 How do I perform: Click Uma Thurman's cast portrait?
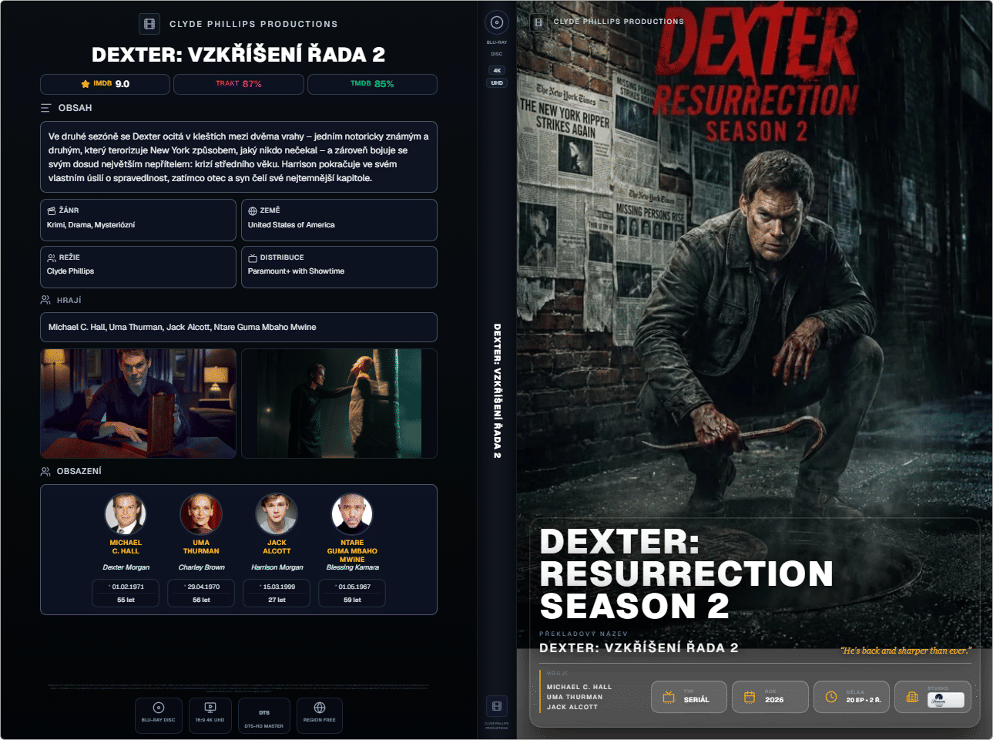201,514
